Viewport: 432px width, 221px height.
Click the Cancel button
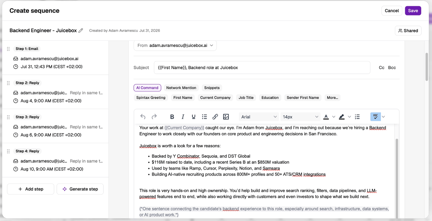(392, 11)
